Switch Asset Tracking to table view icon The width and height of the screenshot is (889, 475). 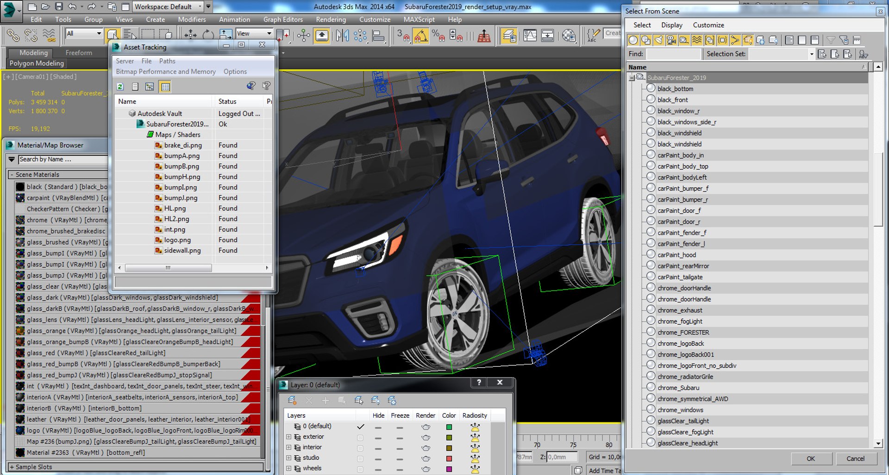(x=165, y=86)
